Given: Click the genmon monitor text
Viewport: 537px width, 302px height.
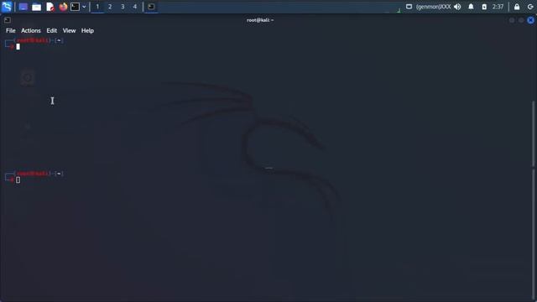Looking at the screenshot, I should click(433, 7).
